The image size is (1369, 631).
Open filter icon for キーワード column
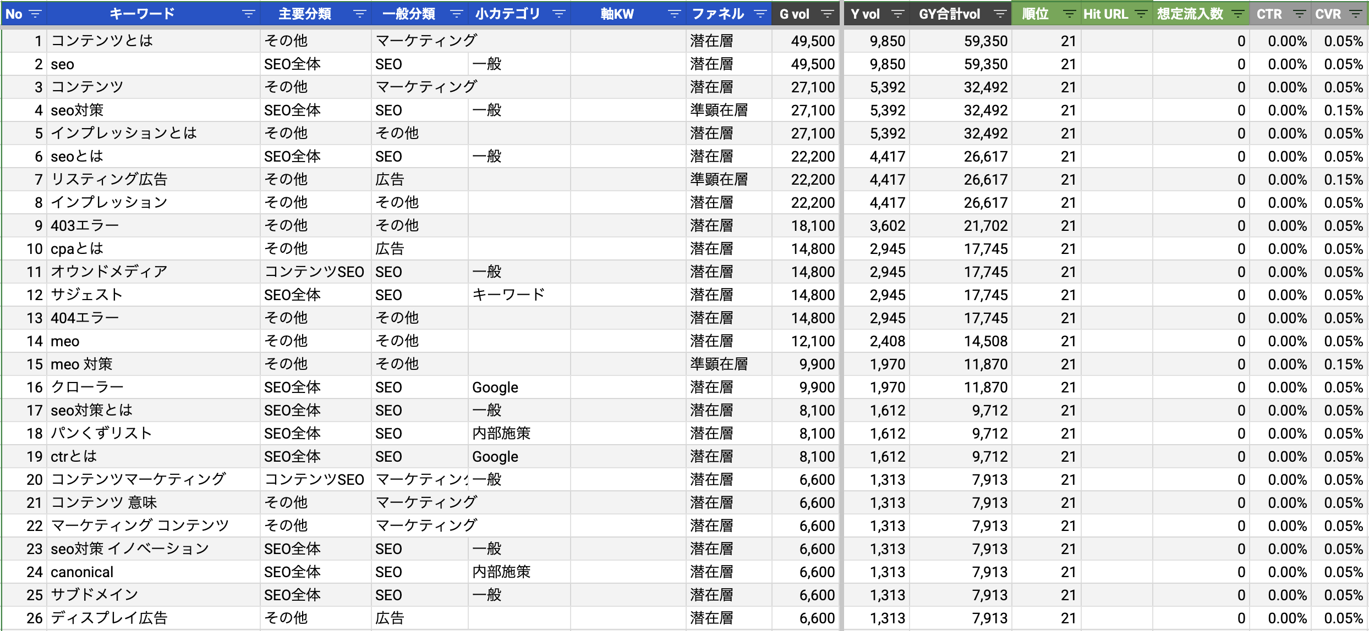(249, 14)
